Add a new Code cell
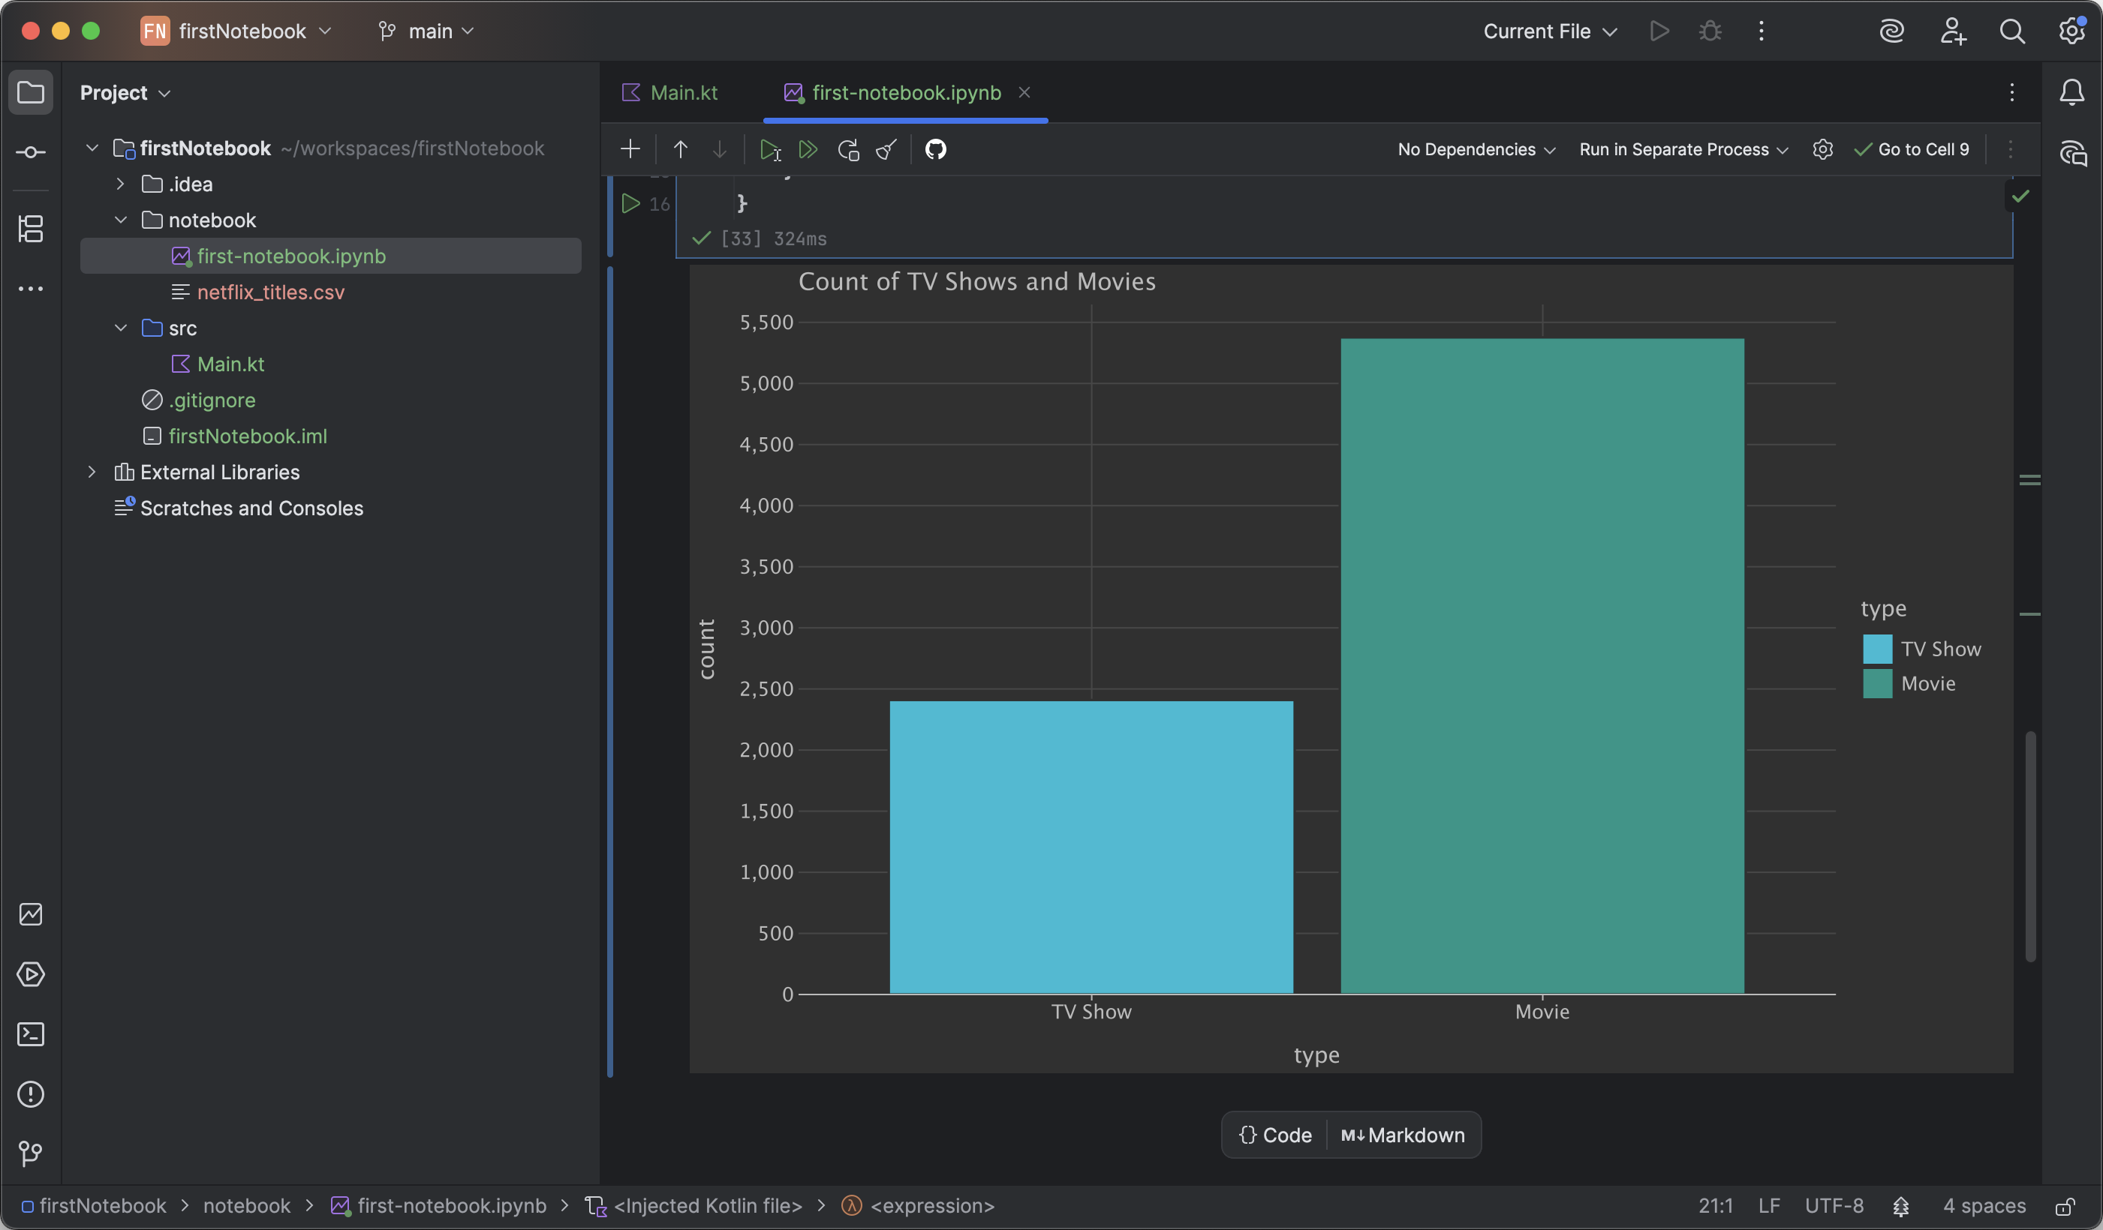The image size is (2103, 1230). click(1275, 1135)
